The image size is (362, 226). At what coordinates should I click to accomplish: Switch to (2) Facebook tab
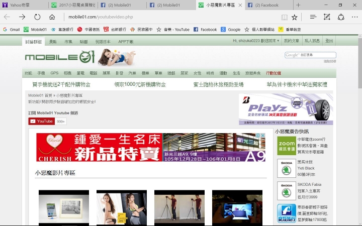(269, 5)
